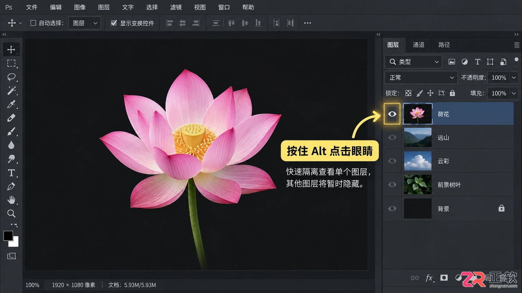Show the 远山 layer using its eye
Image resolution: width=522 pixels, height=293 pixels.
click(x=392, y=137)
